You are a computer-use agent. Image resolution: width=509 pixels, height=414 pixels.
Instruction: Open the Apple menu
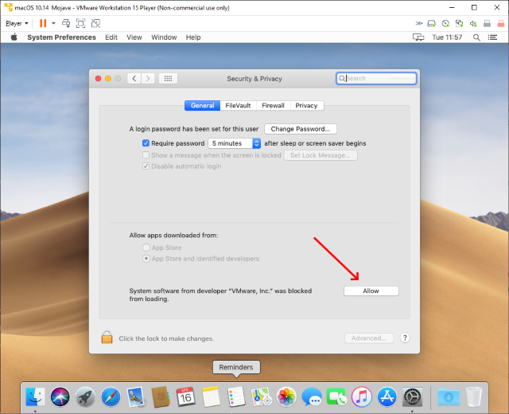14,37
